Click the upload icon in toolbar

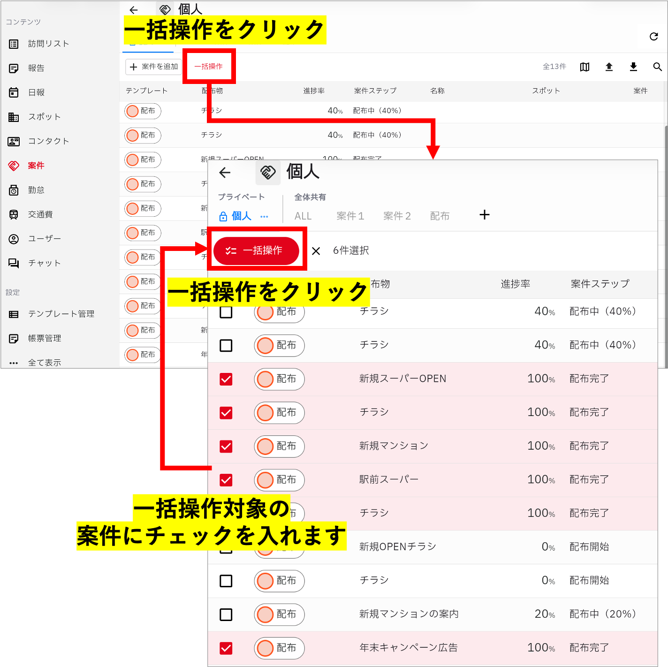(609, 67)
